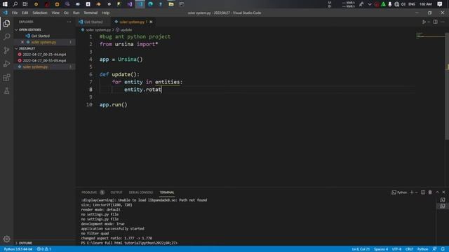Change indentation via Spaces: 4
Viewport: 449px width, 252px height.
pos(381,249)
